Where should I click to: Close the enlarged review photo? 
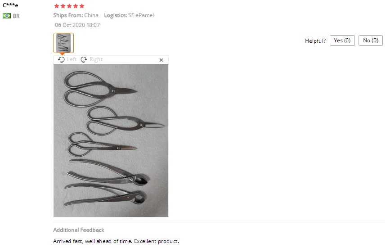point(161,60)
